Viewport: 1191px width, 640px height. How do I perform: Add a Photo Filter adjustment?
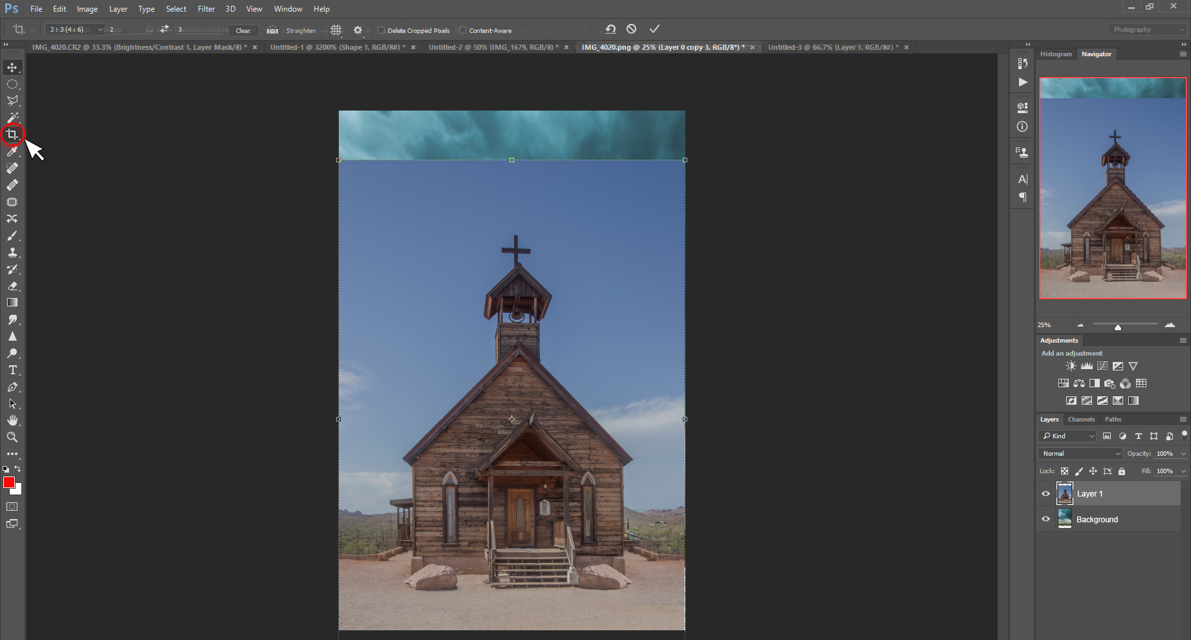[1110, 383]
